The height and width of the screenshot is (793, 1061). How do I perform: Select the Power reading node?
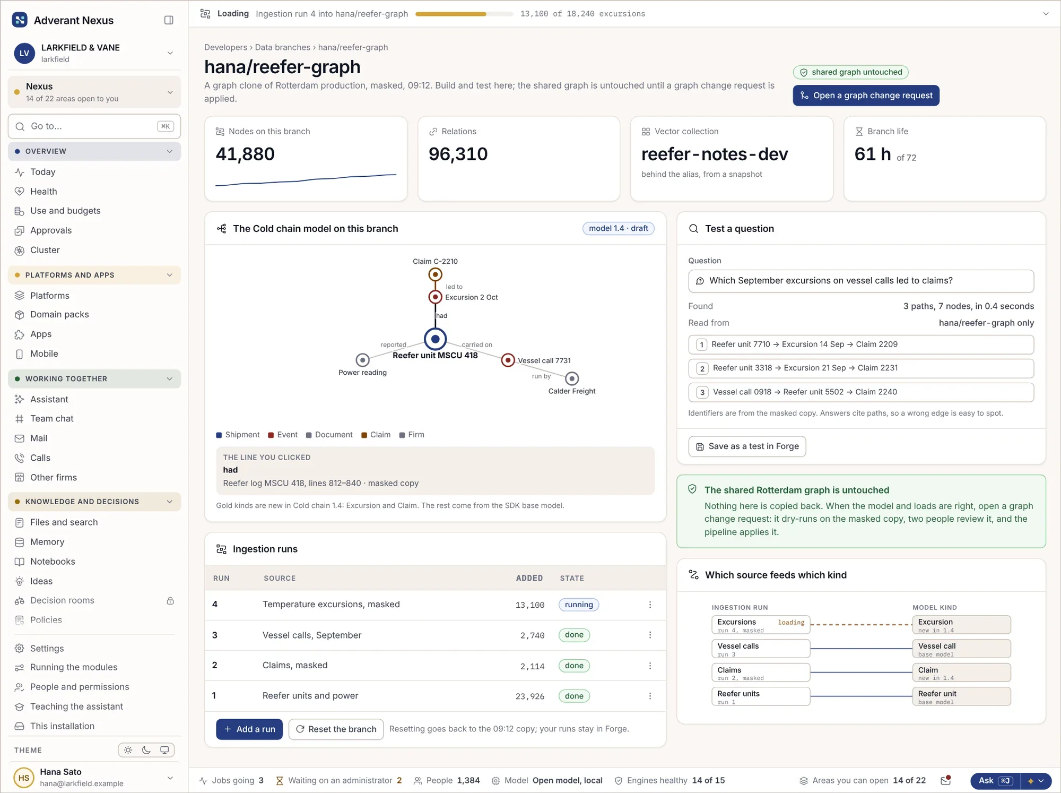(x=362, y=360)
